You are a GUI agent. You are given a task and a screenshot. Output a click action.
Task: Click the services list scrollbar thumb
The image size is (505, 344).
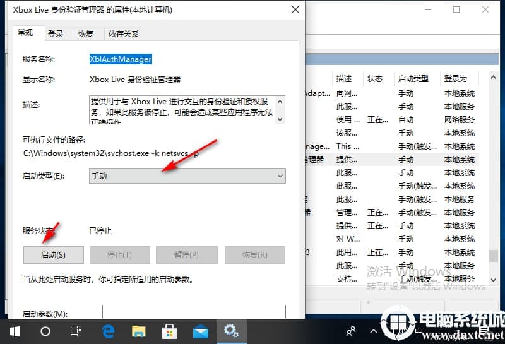tap(493, 256)
